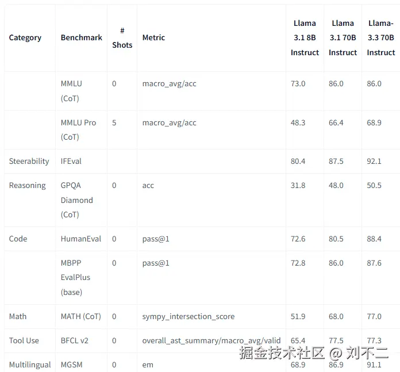Select the "IFEval" benchmark cell

click(71, 161)
